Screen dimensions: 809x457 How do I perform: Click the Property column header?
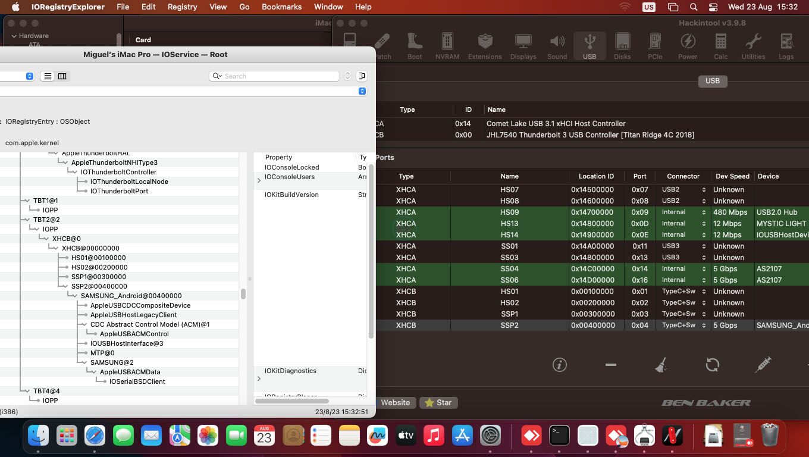(x=278, y=157)
